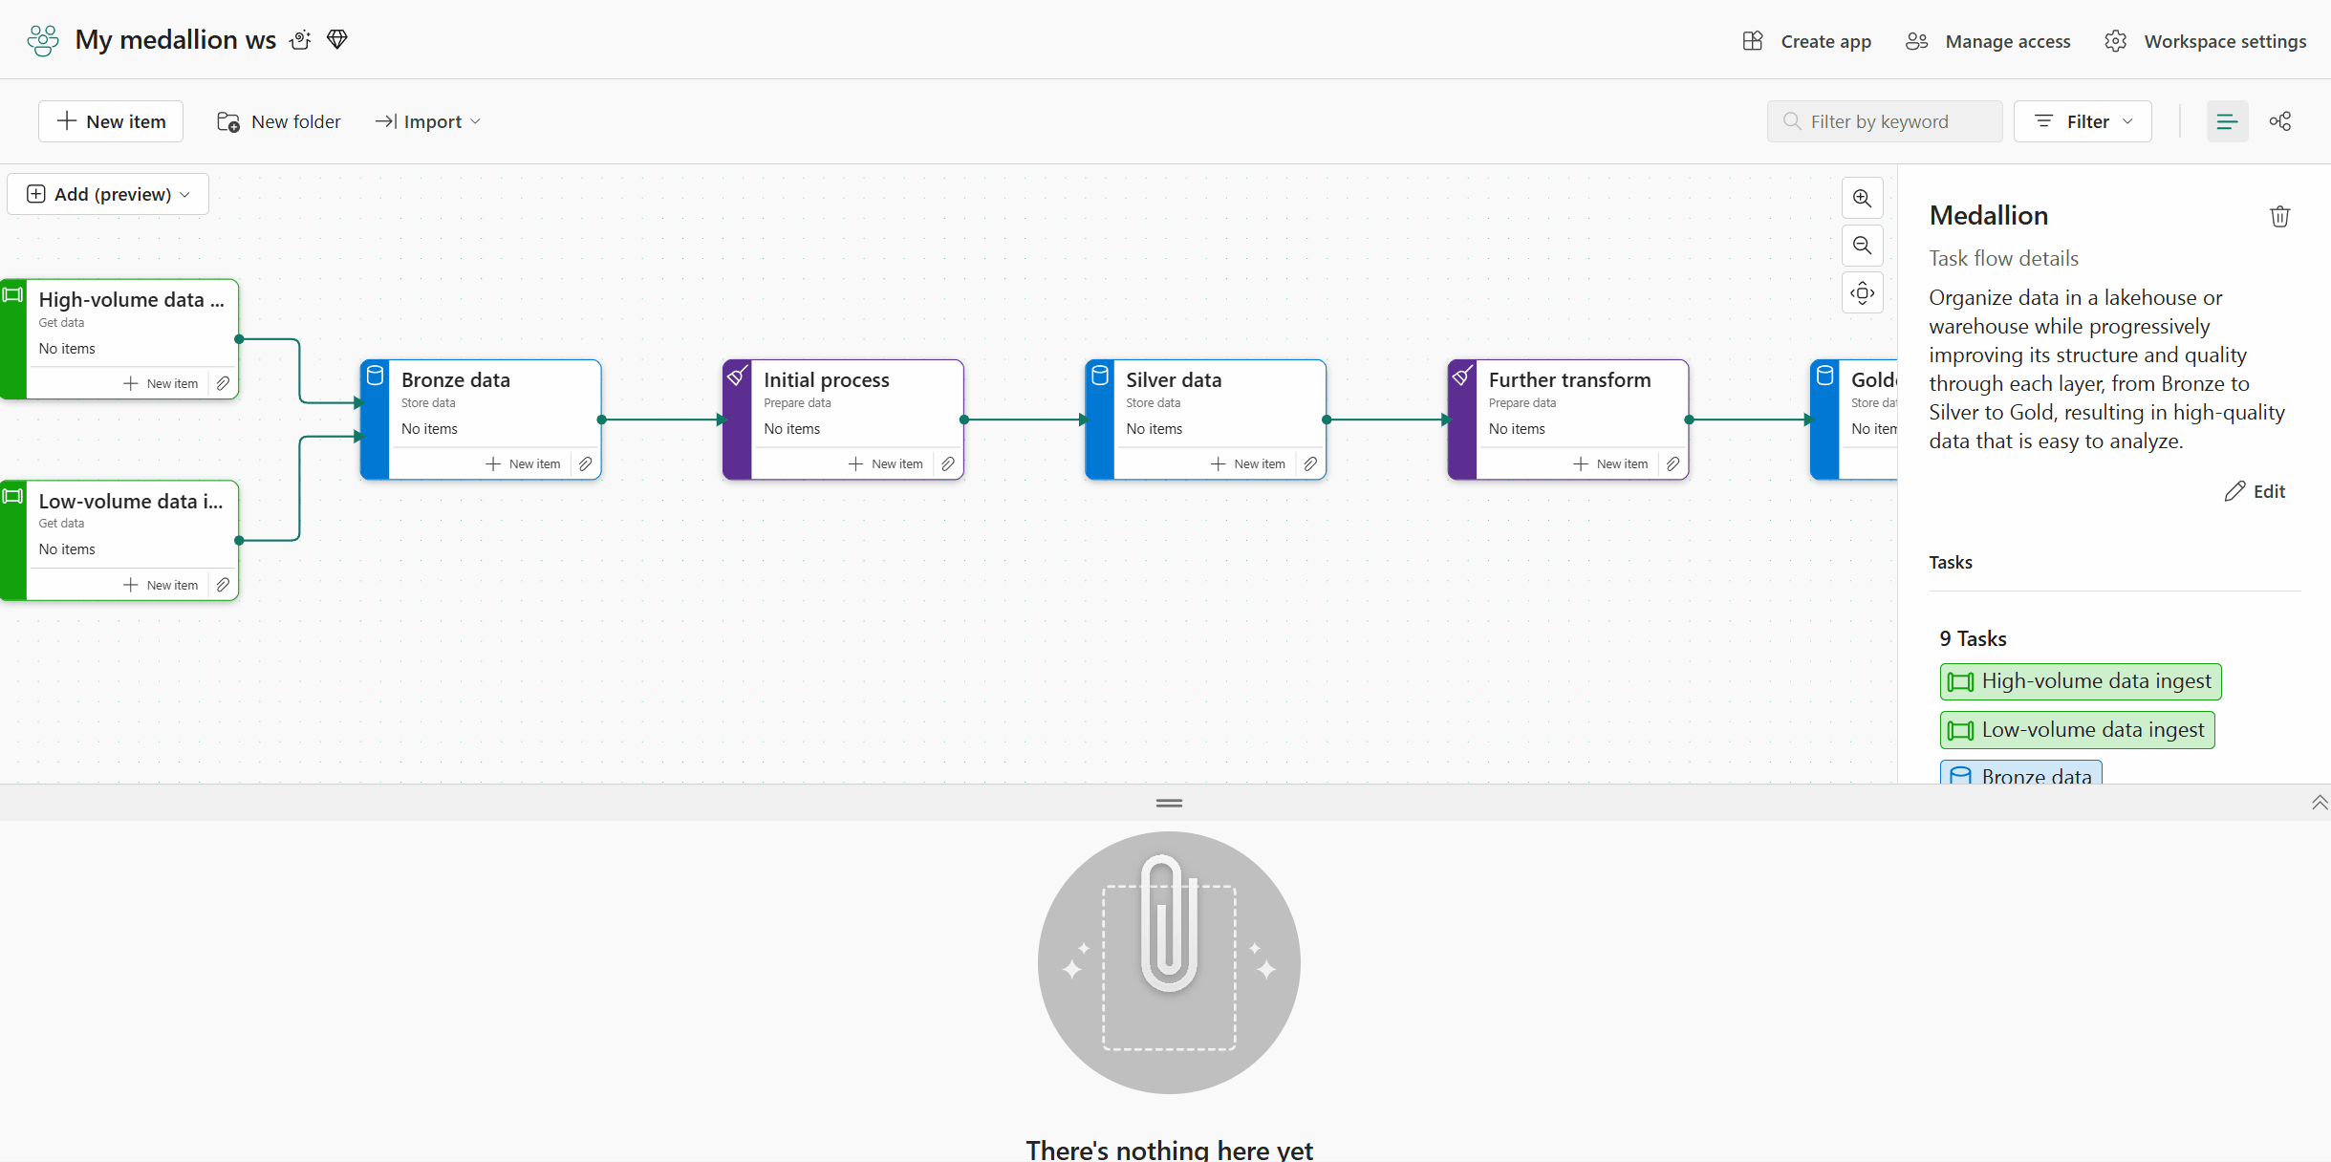Image resolution: width=2331 pixels, height=1162 pixels.
Task: Open the Import dropdown menu
Action: pos(428,121)
